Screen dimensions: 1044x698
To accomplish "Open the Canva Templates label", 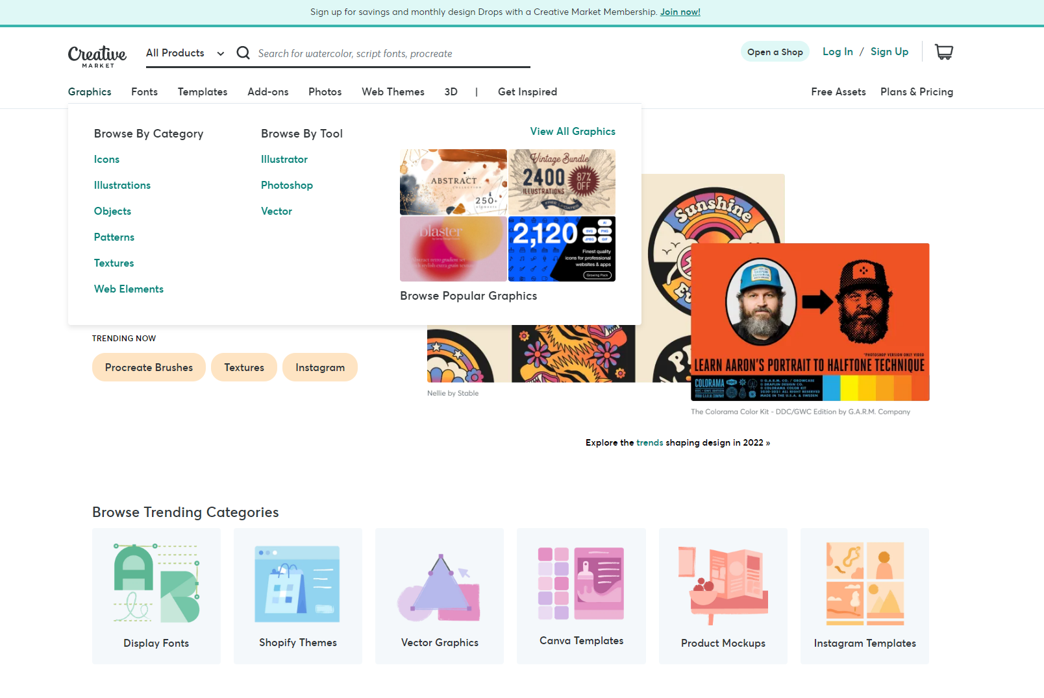I will (x=582, y=641).
